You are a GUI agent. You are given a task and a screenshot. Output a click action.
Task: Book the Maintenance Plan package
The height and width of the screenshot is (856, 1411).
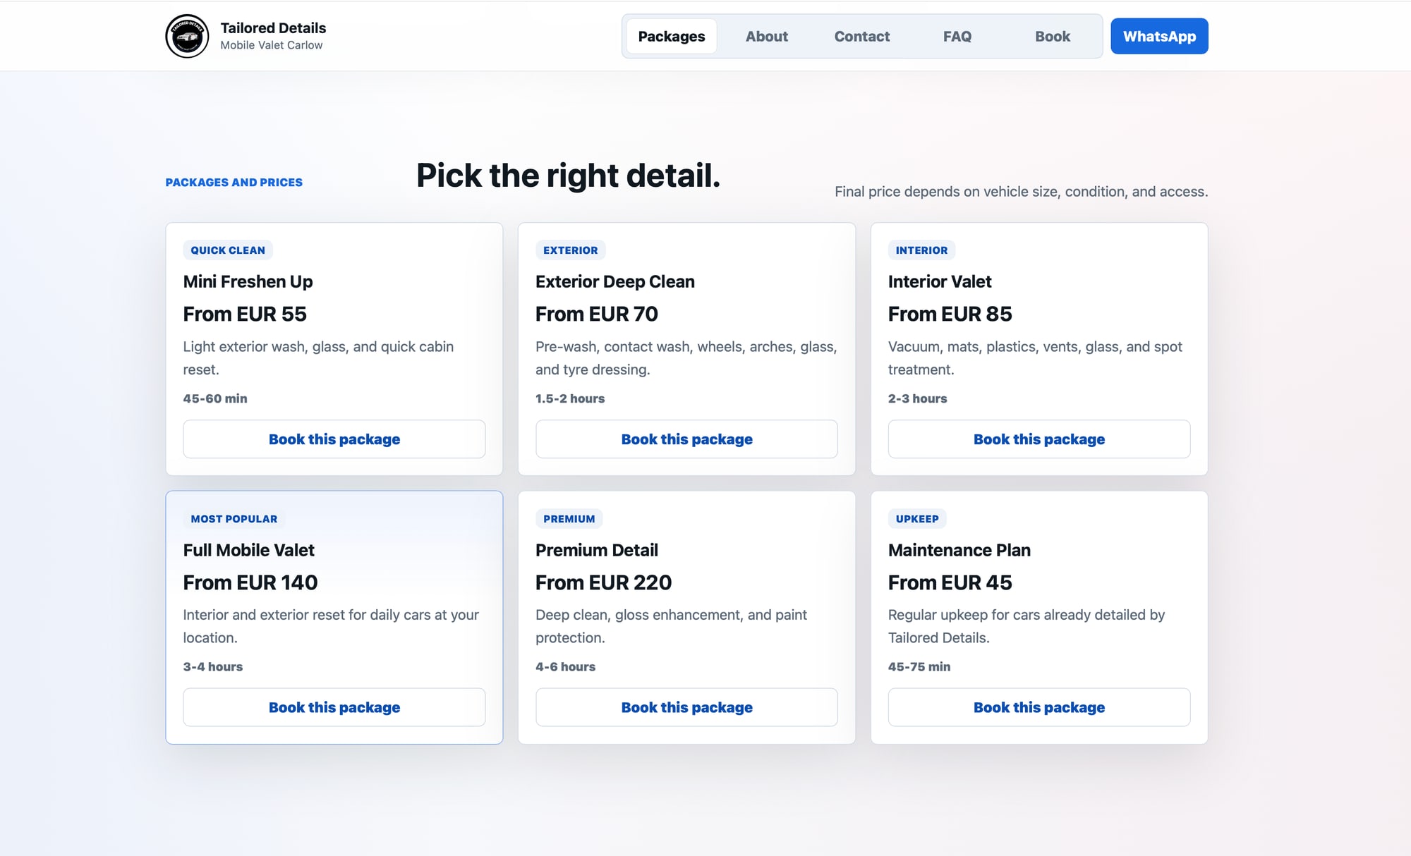pyautogui.click(x=1039, y=707)
